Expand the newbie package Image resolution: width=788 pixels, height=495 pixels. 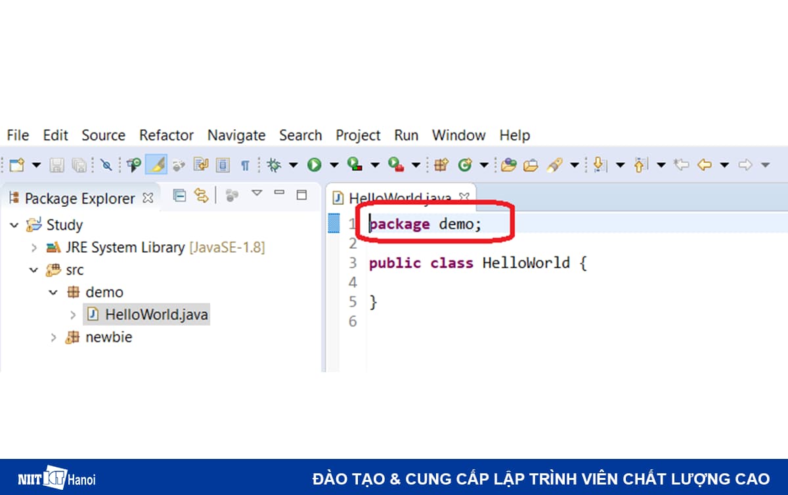(54, 337)
